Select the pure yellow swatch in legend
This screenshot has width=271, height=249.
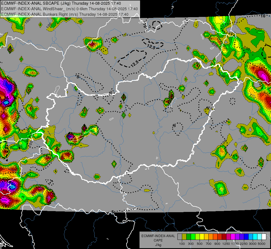pos(202,237)
